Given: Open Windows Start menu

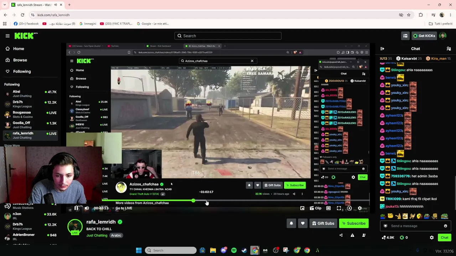Looking at the screenshot, I should (139, 250).
